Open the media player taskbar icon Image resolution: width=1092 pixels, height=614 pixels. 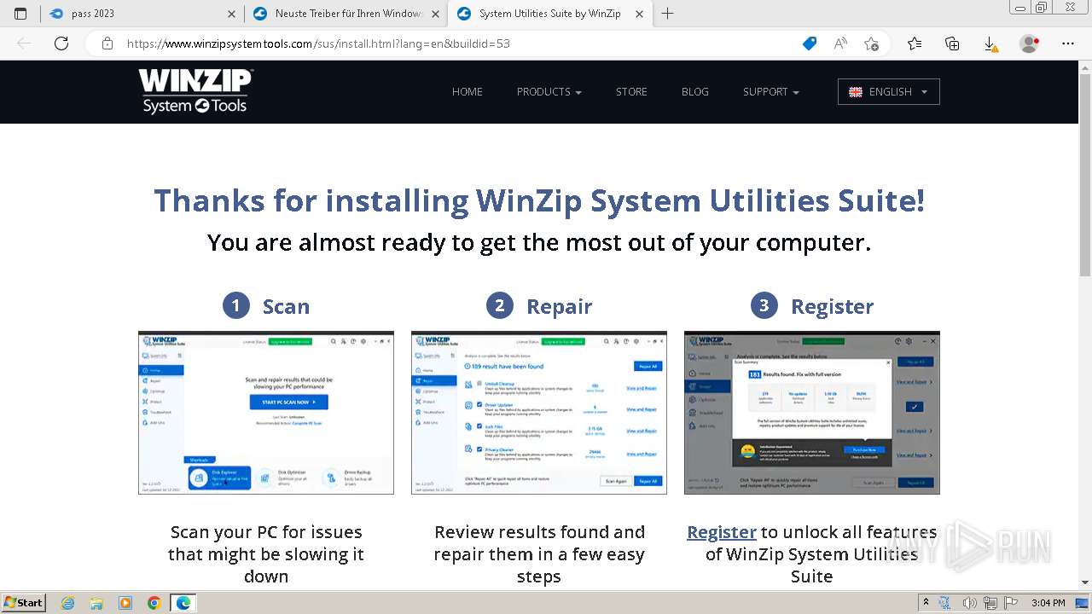[125, 603]
